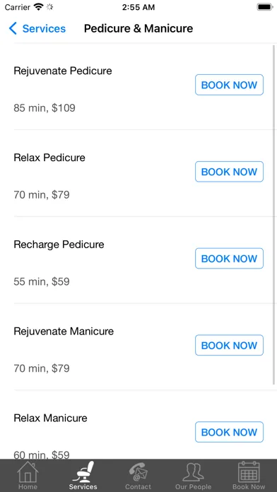277x492 pixels.
Task: Open the Contact phone and envelope icon
Action: coord(138,471)
